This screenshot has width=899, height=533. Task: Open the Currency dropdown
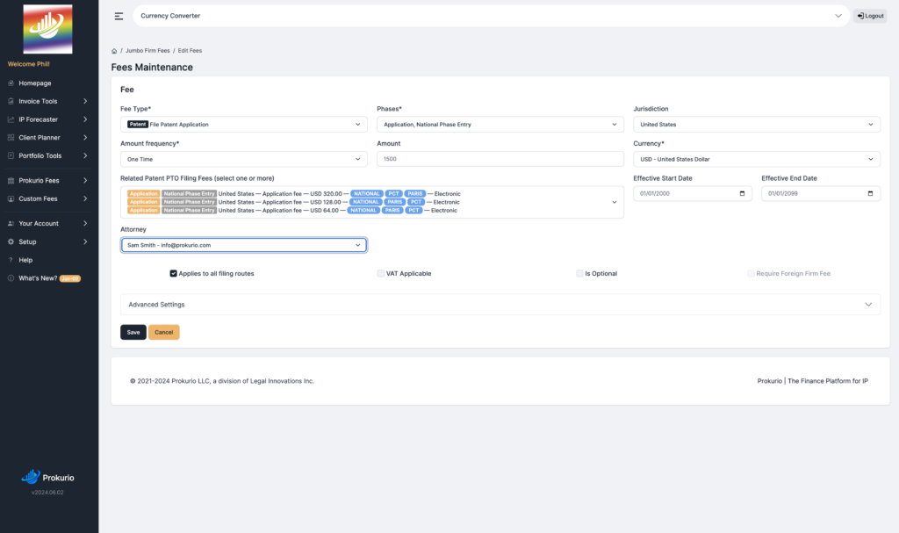(x=757, y=160)
